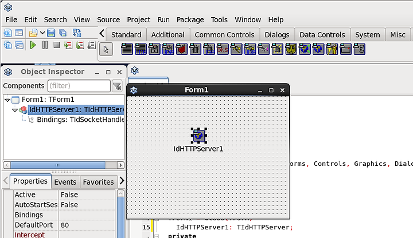Switch to the System palette tab
This screenshot has height=238, width=413.
pos(368,35)
